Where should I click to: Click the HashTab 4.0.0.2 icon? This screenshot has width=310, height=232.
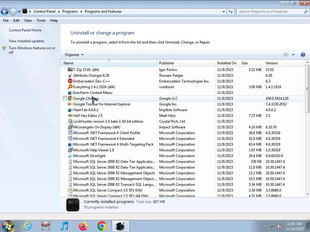pos(70,110)
